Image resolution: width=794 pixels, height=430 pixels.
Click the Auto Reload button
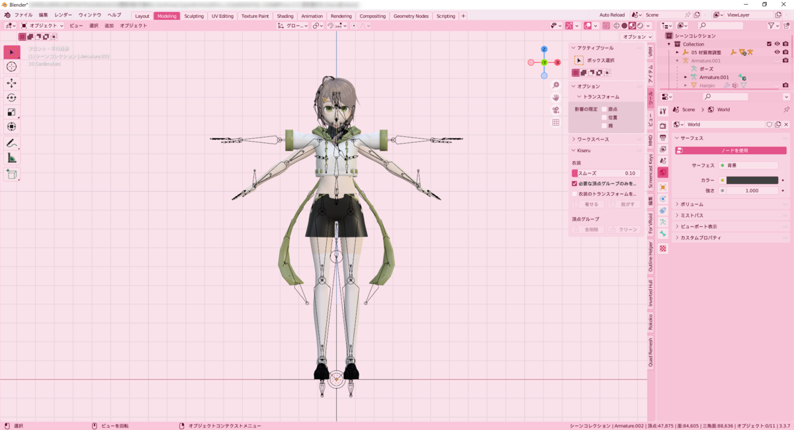pyautogui.click(x=612, y=15)
